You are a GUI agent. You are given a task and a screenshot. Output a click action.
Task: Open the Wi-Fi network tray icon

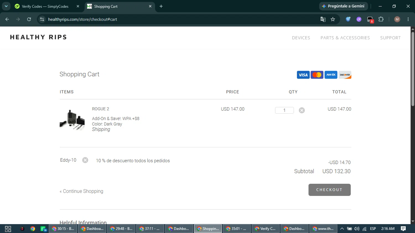click(365, 229)
